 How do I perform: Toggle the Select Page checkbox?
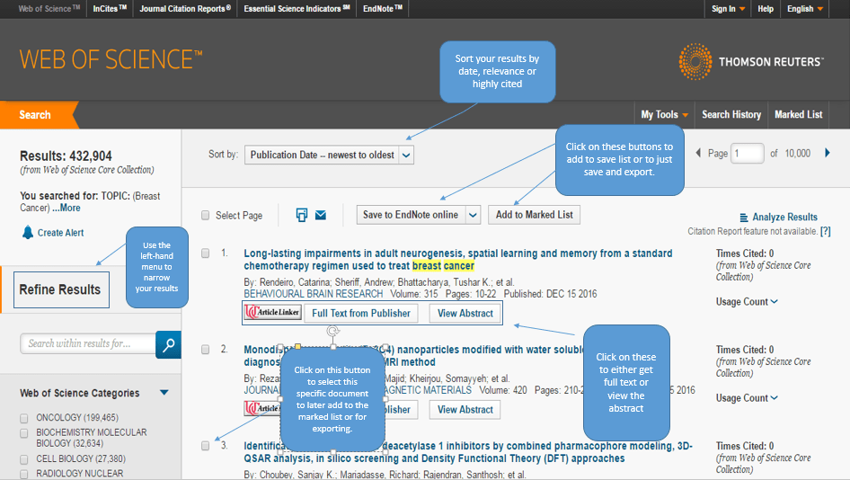(x=206, y=216)
